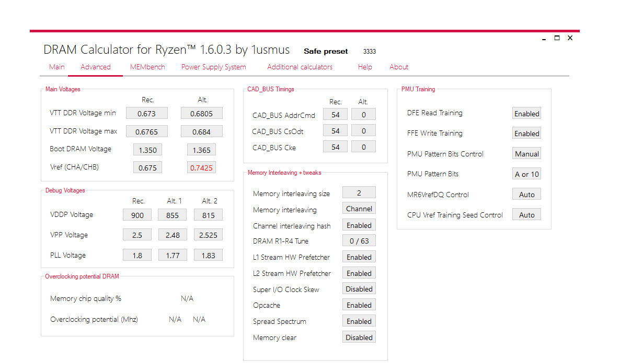
Task: Click CAD_BUS AddrCmd Alt. value 0
Action: tap(363, 114)
